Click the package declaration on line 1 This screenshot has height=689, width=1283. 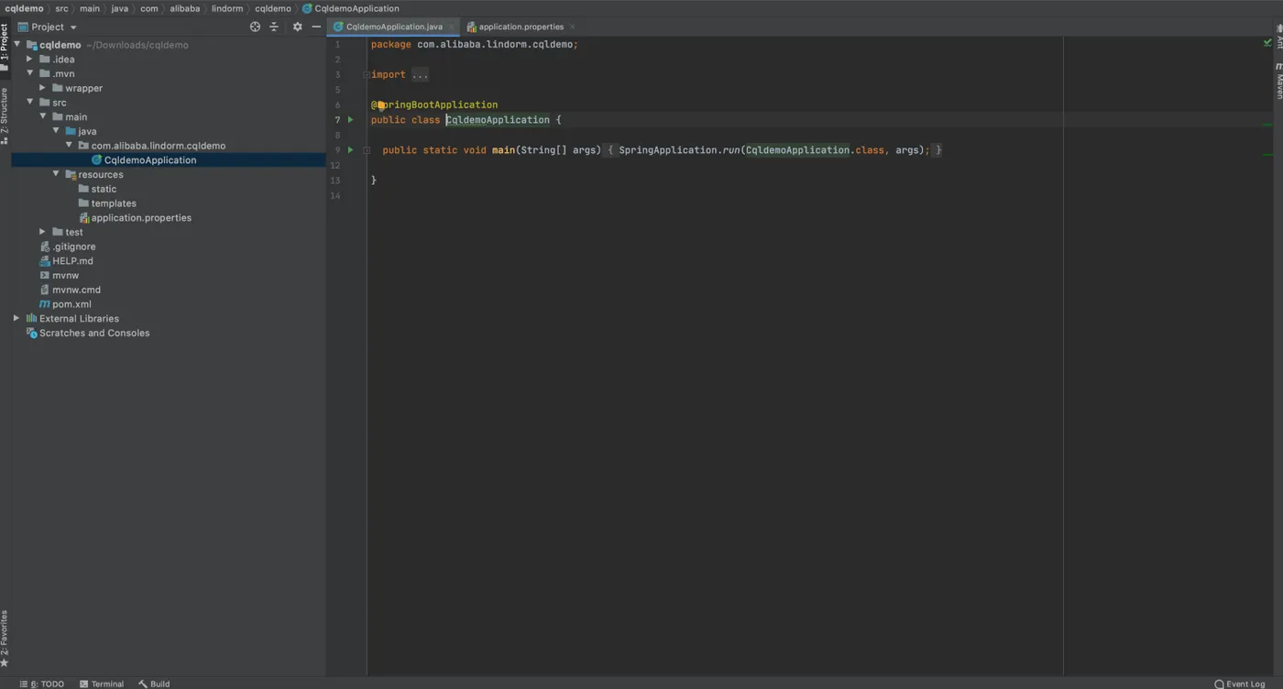pyautogui.click(x=475, y=44)
